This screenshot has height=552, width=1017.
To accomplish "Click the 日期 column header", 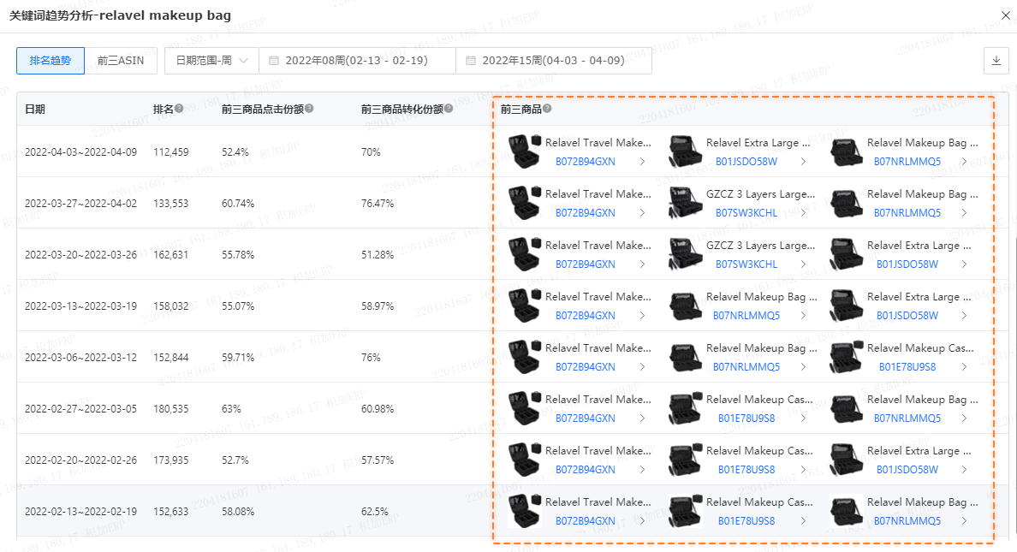I will click(35, 109).
